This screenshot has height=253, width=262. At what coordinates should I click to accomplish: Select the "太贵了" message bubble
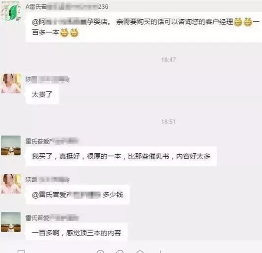point(42,95)
